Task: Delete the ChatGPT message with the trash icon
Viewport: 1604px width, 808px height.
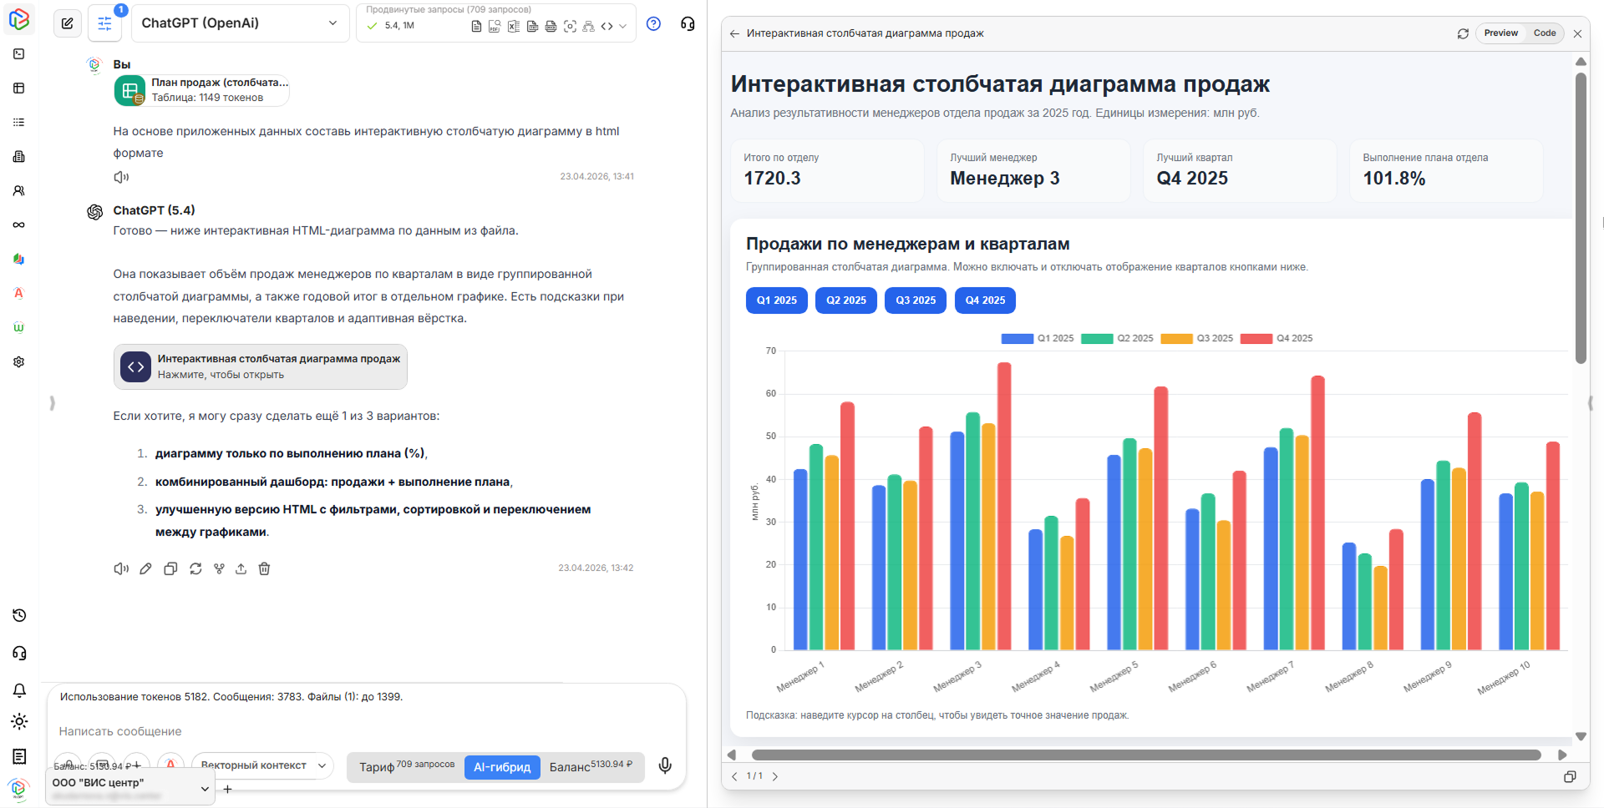Action: point(265,568)
